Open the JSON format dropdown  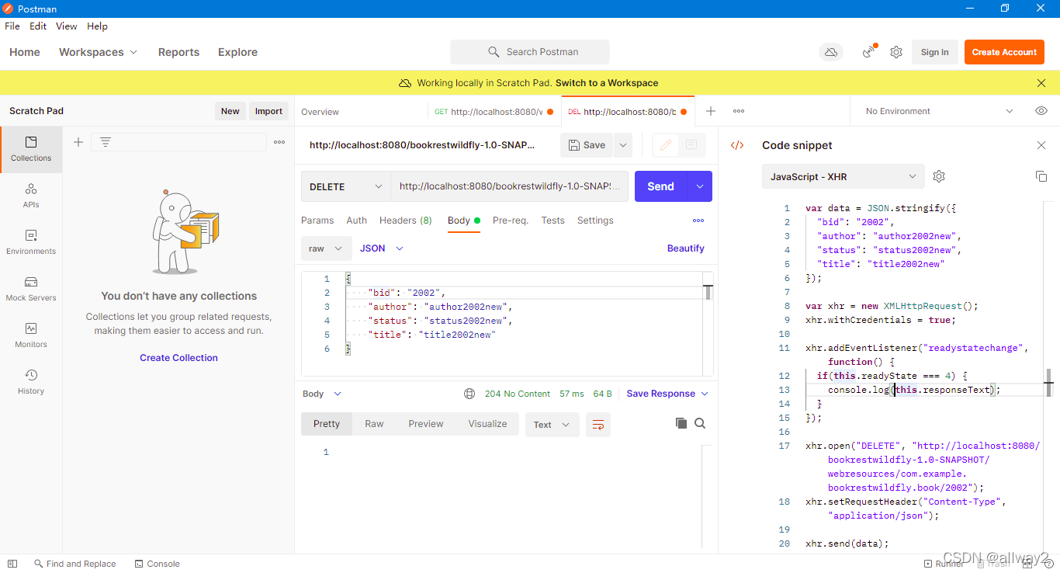click(382, 248)
